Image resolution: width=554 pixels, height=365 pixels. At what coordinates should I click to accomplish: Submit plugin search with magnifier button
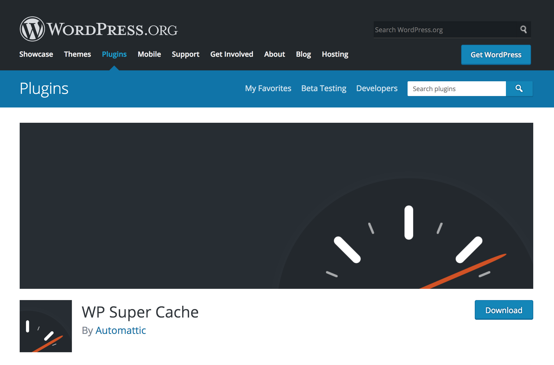(519, 89)
